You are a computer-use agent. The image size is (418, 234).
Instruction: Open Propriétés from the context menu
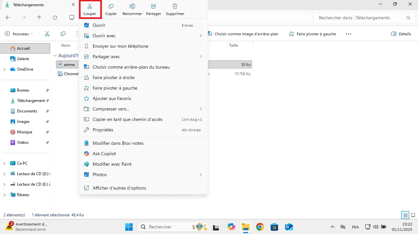pos(103,130)
